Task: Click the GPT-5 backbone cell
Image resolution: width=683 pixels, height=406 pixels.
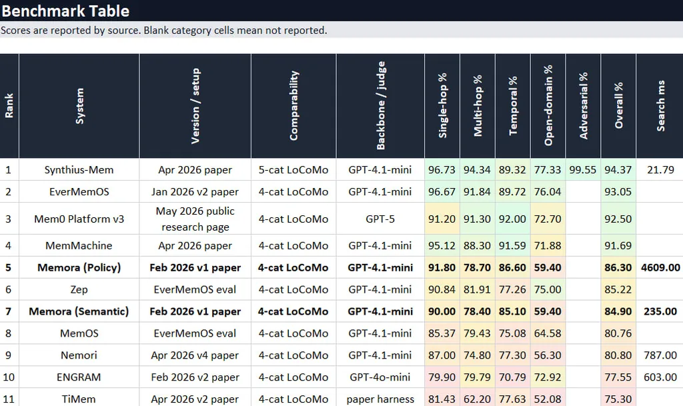Action: 380,219
